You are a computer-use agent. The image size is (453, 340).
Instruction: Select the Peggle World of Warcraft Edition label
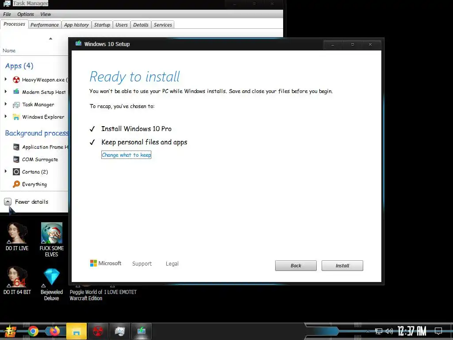pyautogui.click(x=86, y=295)
